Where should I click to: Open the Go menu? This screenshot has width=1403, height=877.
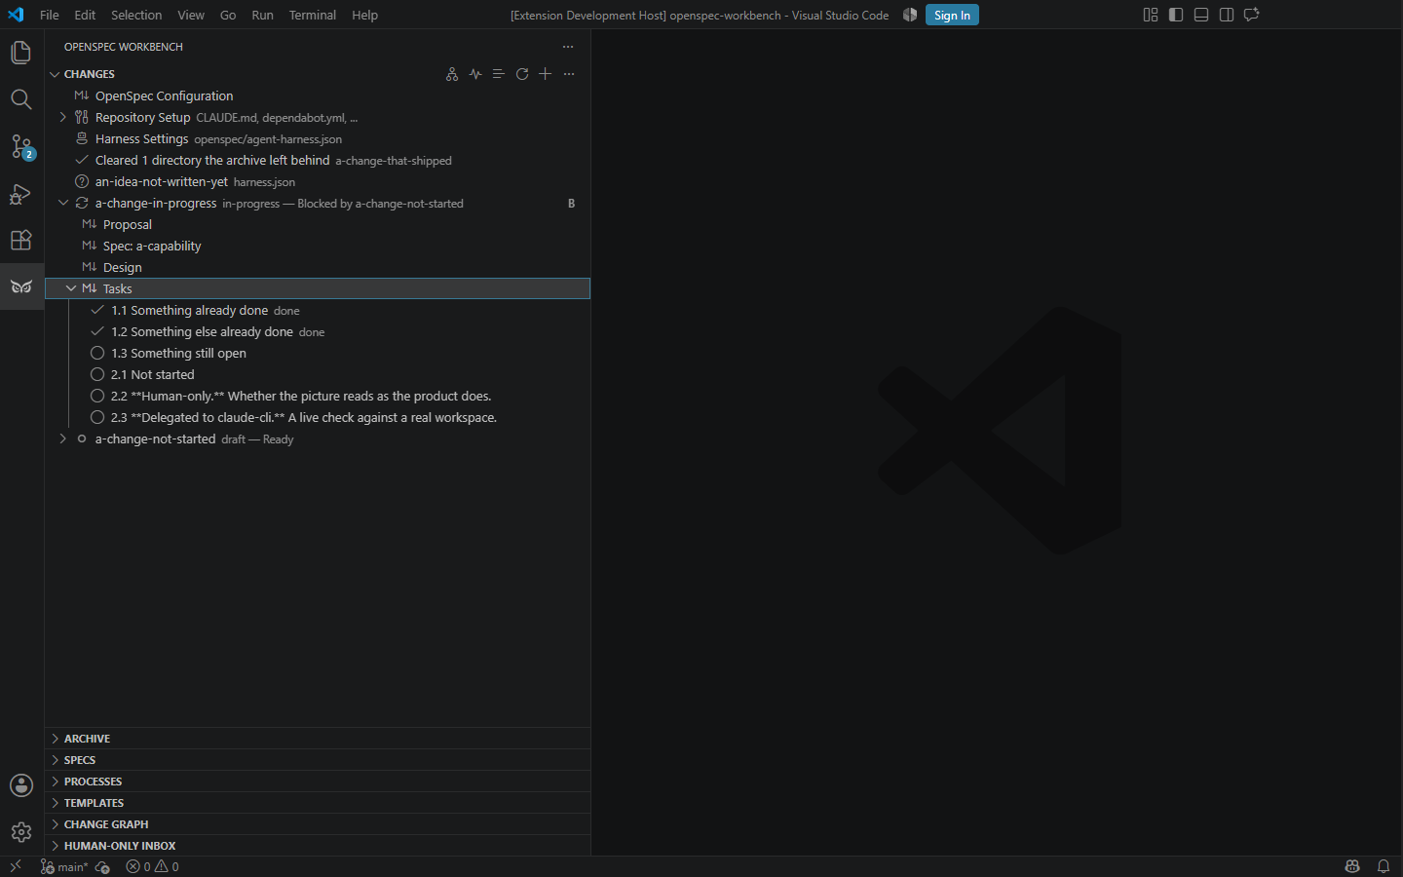tap(228, 15)
